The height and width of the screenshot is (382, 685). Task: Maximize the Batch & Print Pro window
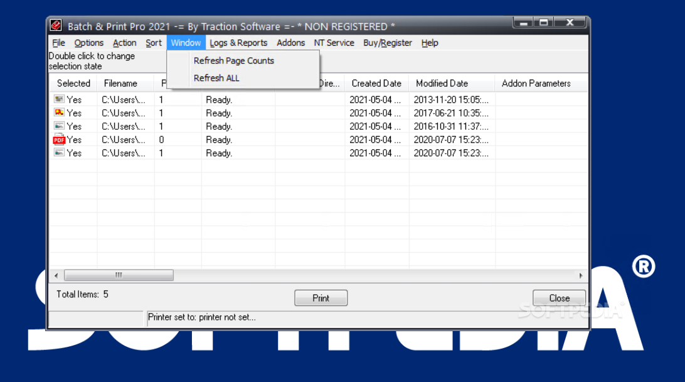point(543,23)
